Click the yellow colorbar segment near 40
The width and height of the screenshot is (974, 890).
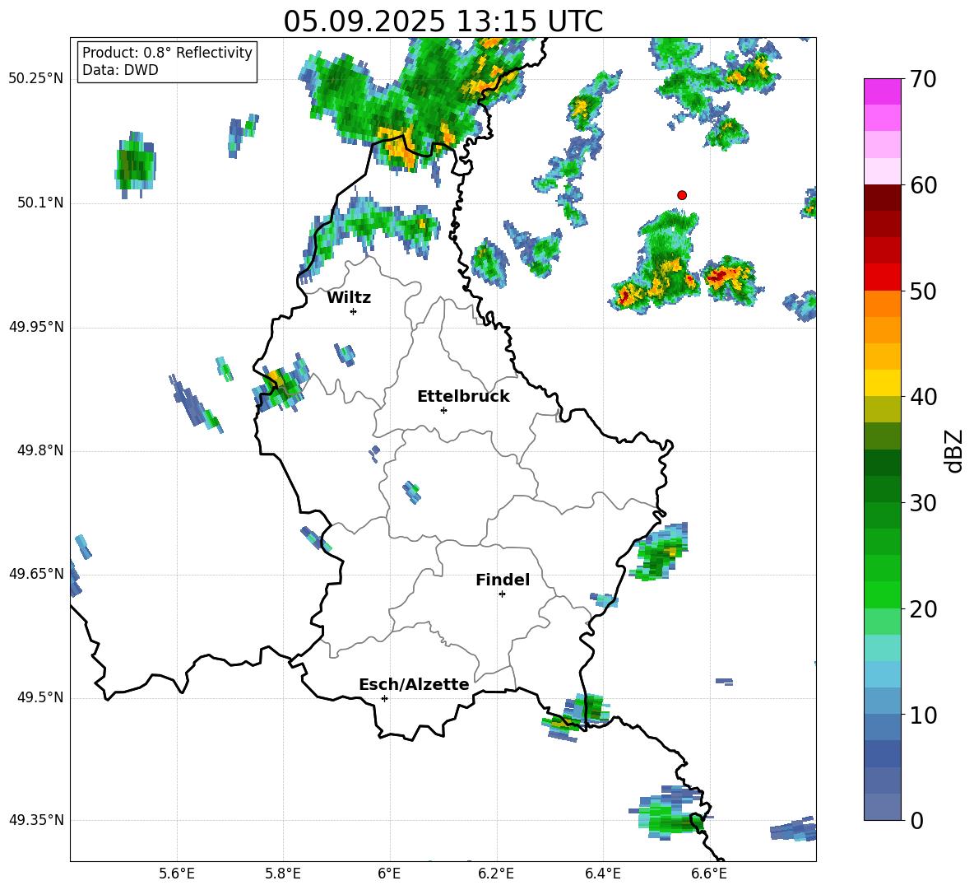coord(882,383)
